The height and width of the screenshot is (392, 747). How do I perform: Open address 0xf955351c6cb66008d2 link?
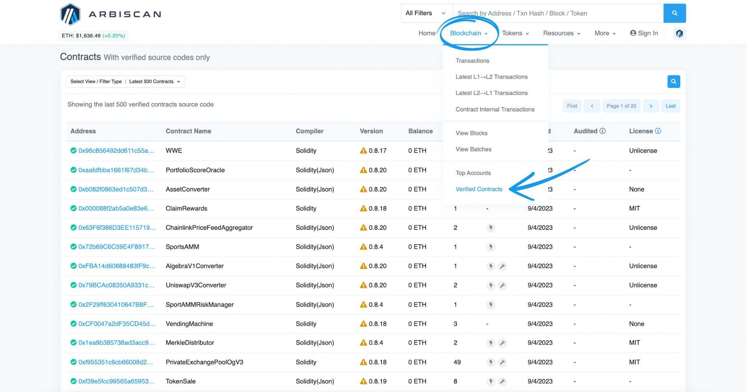[x=116, y=362]
